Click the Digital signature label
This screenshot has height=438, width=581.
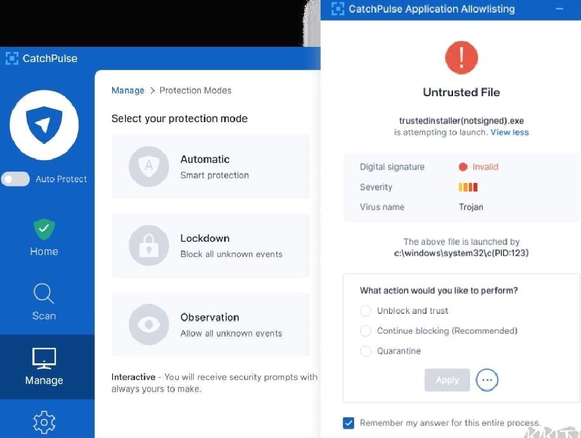[392, 167]
